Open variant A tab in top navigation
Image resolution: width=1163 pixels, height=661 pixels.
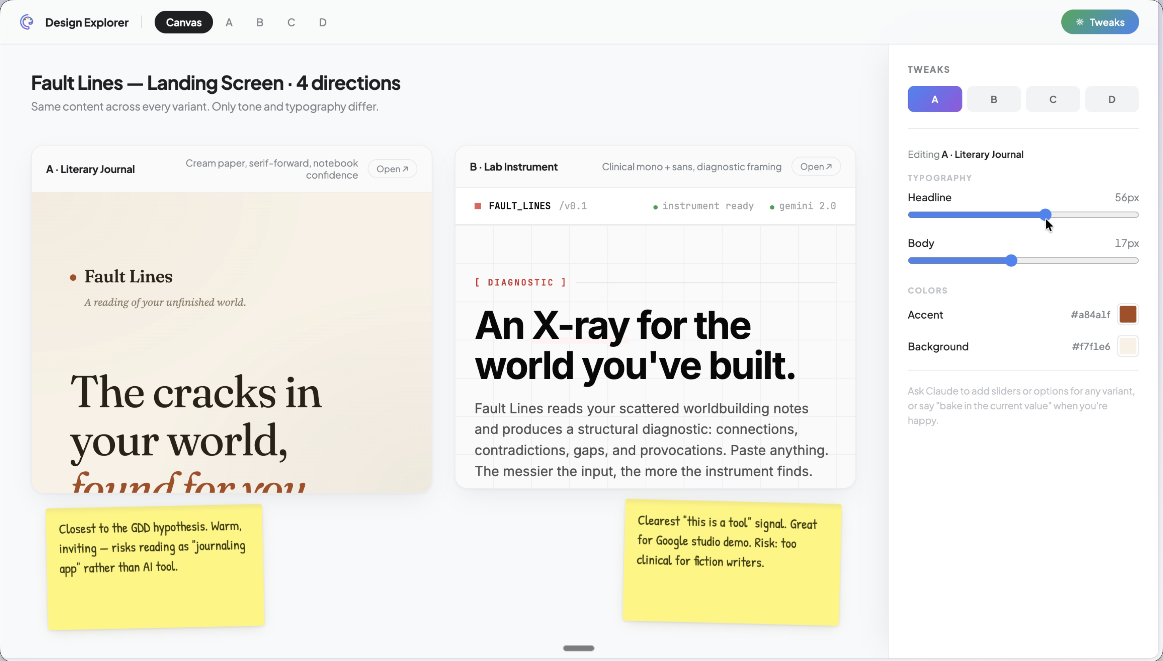(x=229, y=22)
